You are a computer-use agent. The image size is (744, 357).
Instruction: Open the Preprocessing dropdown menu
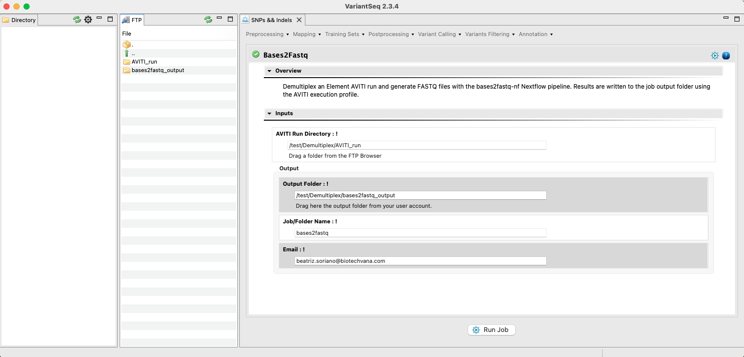267,34
